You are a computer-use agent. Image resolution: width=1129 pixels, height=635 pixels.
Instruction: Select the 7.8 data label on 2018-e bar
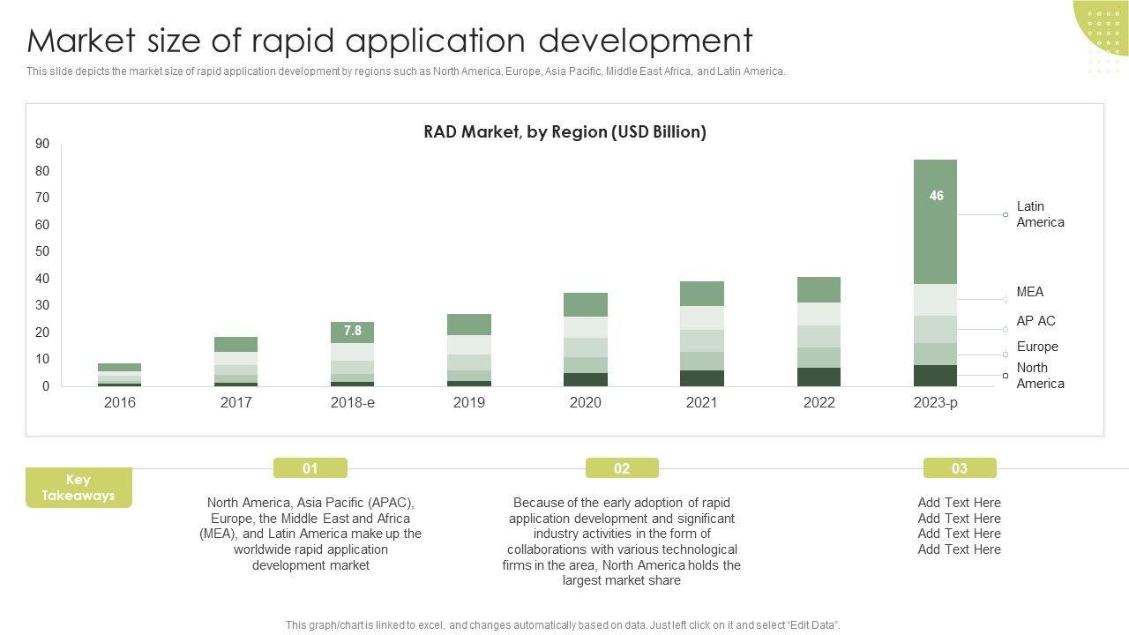click(353, 331)
